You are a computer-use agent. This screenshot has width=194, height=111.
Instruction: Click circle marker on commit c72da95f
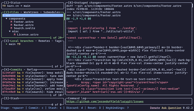(23, 89)
